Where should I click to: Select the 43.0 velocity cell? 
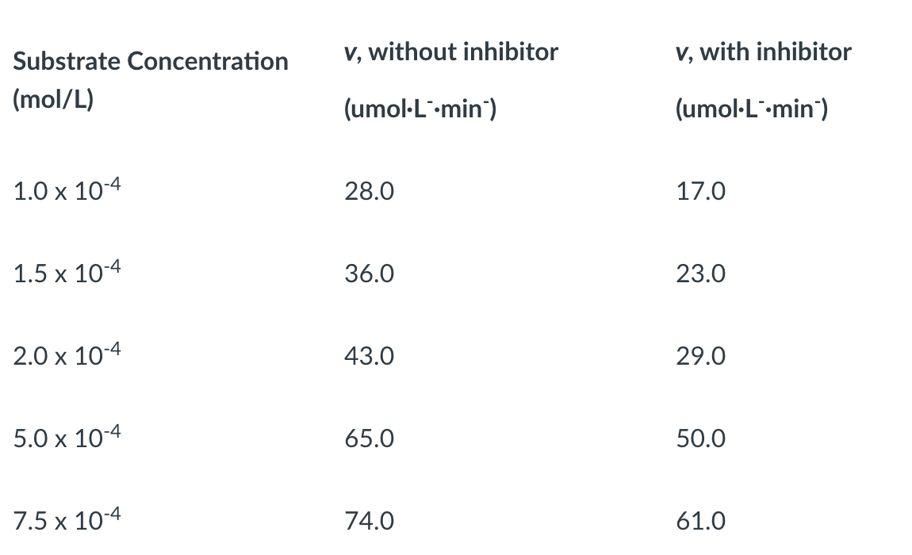(x=368, y=357)
